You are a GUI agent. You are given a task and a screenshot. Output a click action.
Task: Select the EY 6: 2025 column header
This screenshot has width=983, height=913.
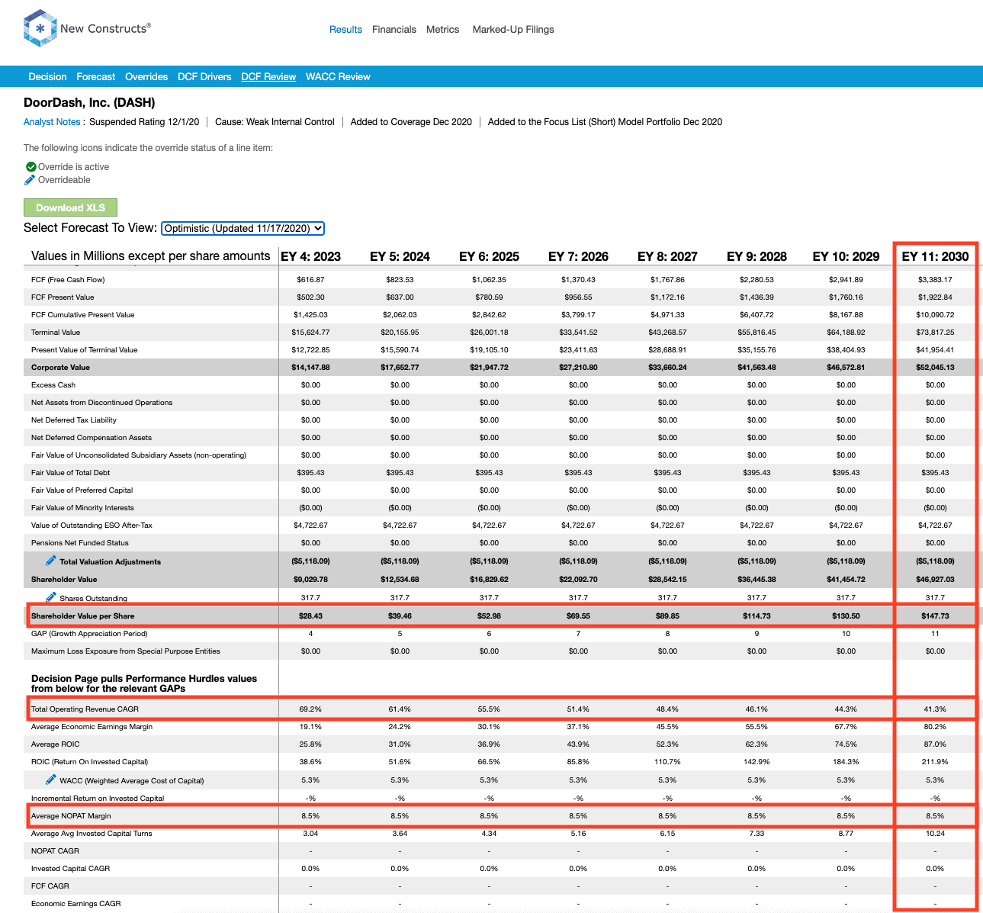coord(489,256)
